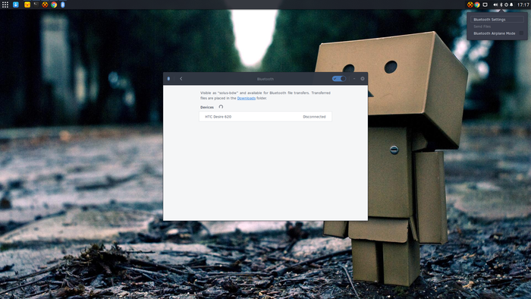This screenshot has height=299, width=531.
Task: Select the Bluetooth app icon in the left panel
Action: (x=63, y=5)
